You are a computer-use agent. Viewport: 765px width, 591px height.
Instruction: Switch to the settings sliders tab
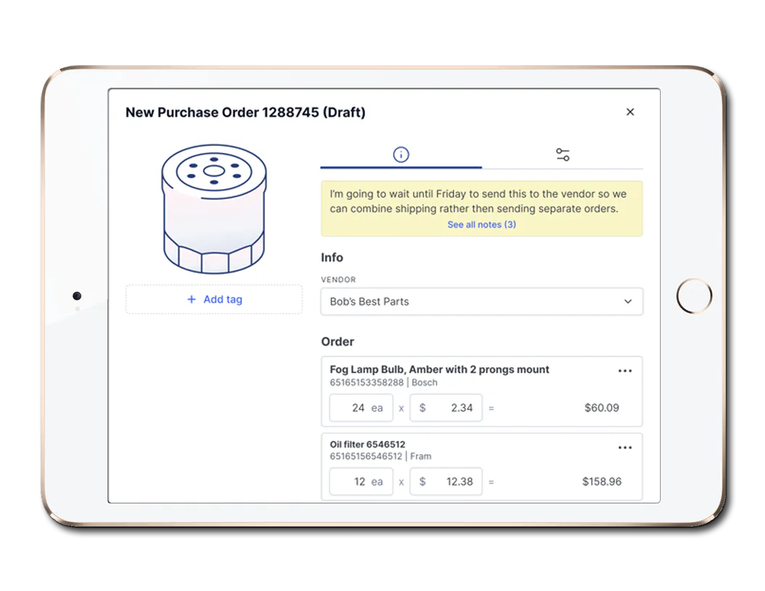click(563, 154)
